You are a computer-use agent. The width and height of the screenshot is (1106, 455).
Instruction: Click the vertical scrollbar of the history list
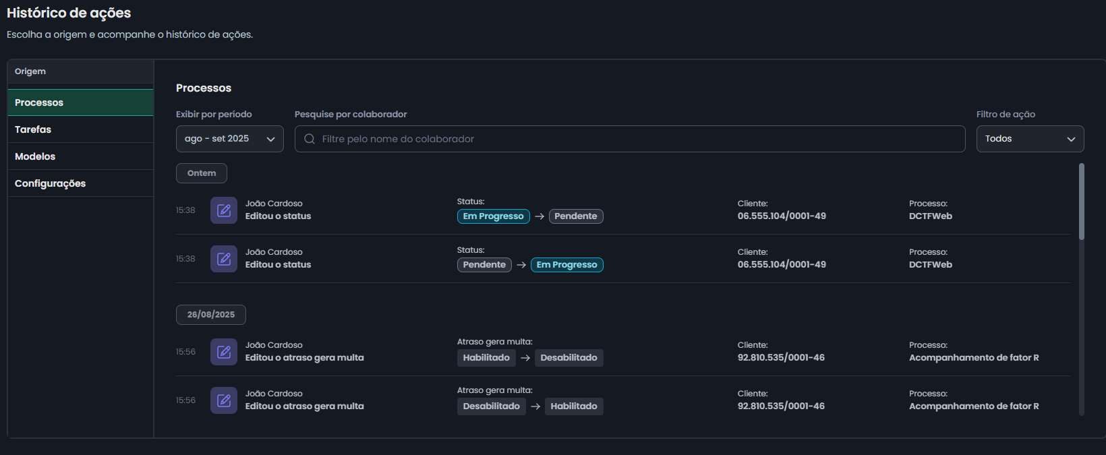click(1082, 202)
